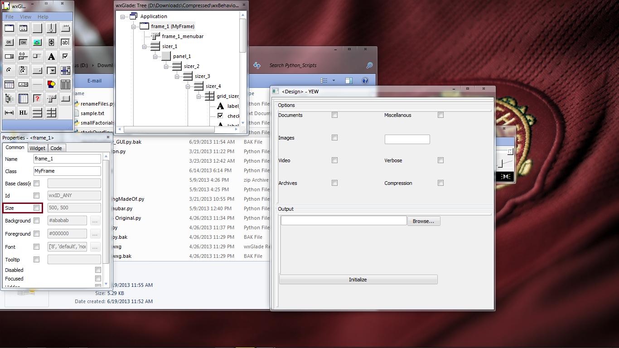619x348 pixels.
Task: Choose the notebook tool in the palette
Action: (65, 28)
